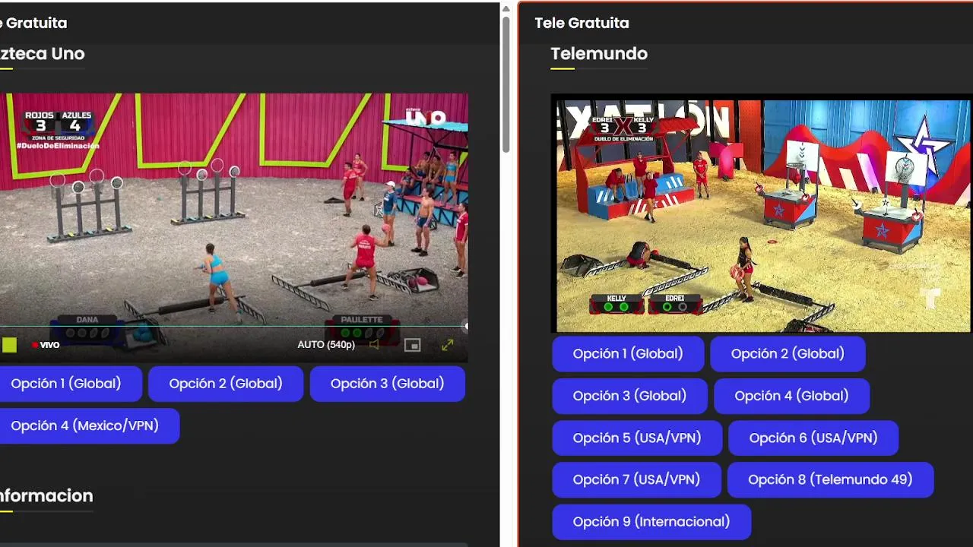Select Telemundo Opción 4 (Global)
The width and height of the screenshot is (973, 547).
(x=791, y=396)
